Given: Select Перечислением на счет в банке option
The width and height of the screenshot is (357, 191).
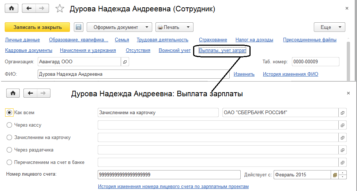Looking at the screenshot, I should [x=9, y=162].
